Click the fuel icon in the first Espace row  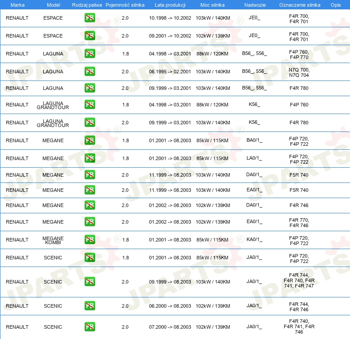point(90,18)
